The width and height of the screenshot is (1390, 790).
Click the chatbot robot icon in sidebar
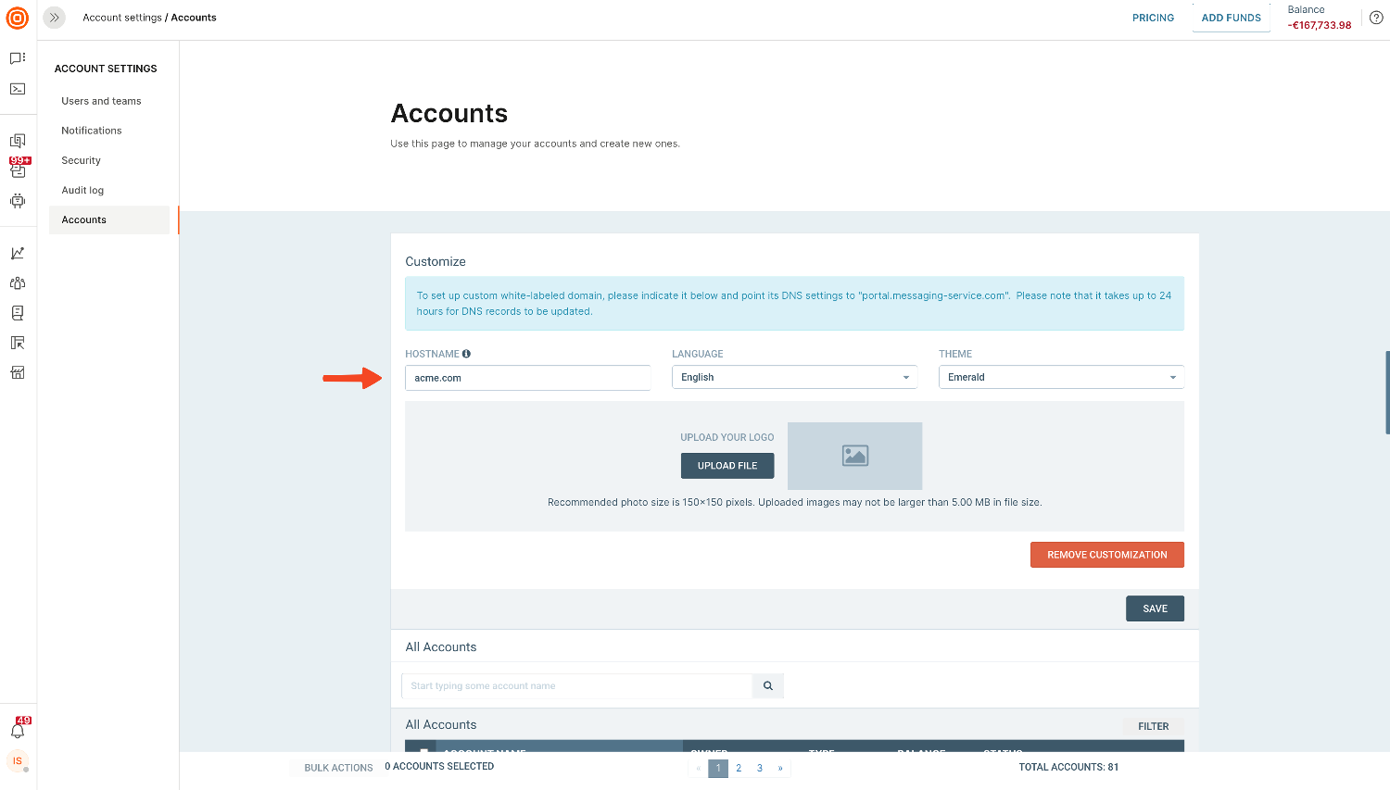pos(18,200)
